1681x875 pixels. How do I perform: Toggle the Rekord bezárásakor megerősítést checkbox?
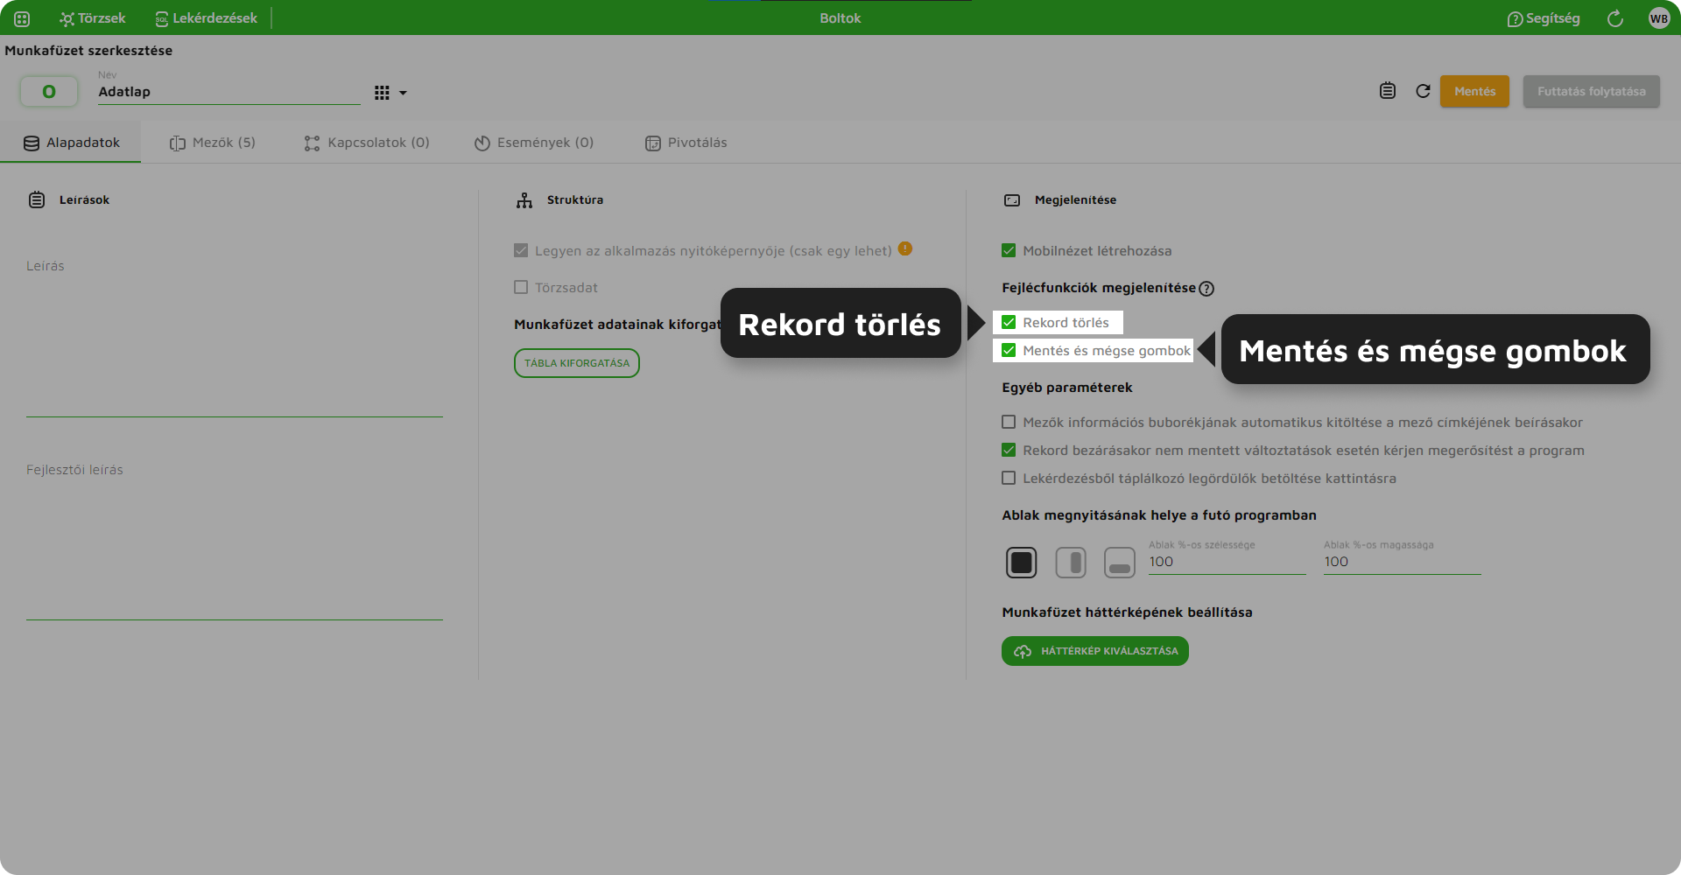(x=1009, y=450)
